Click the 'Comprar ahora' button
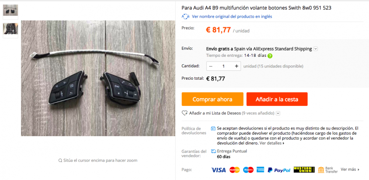The width and height of the screenshot is (369, 180). tap(213, 99)
